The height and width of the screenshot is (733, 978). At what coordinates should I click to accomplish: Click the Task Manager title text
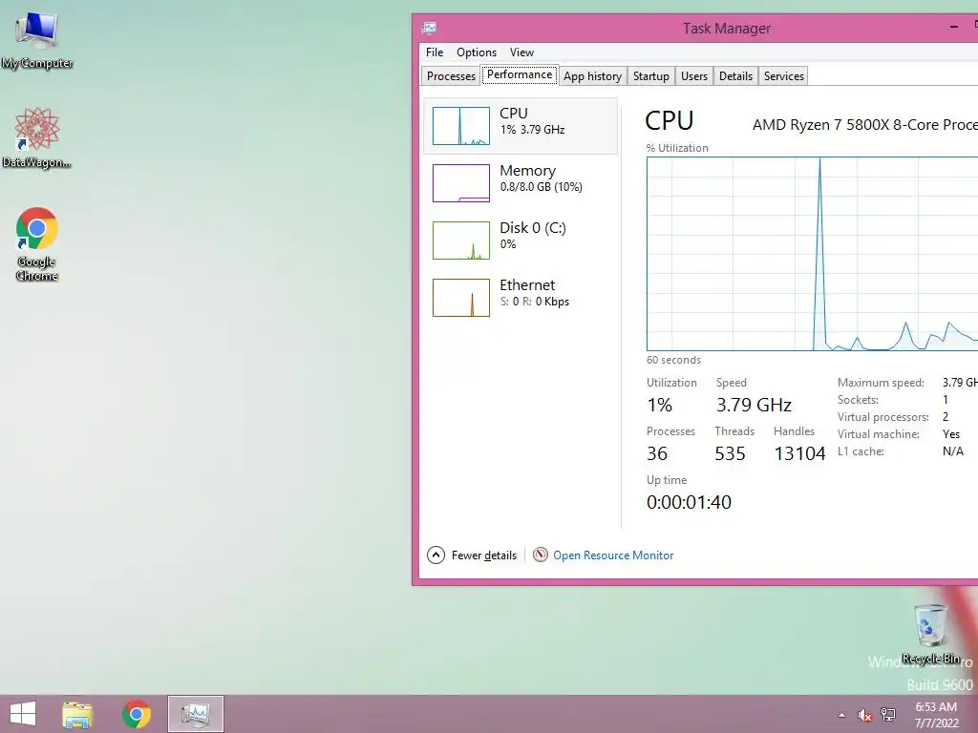pos(727,29)
